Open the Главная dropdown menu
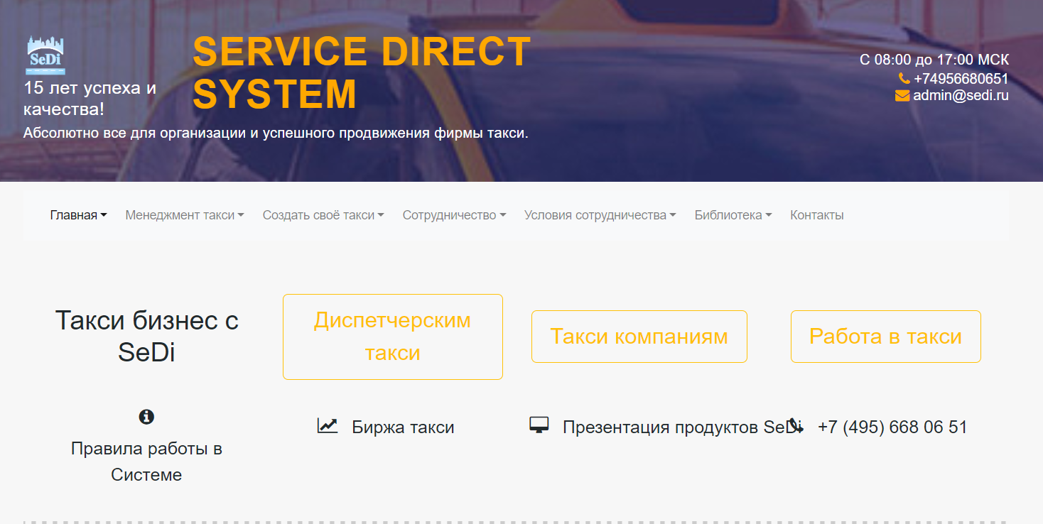Image resolution: width=1043 pixels, height=524 pixels. tap(78, 215)
